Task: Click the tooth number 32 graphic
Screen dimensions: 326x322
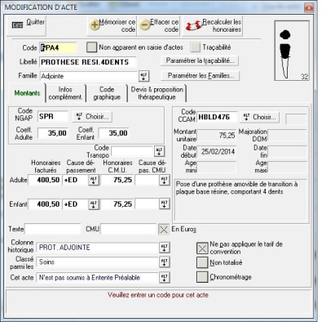Action: tap(292, 51)
